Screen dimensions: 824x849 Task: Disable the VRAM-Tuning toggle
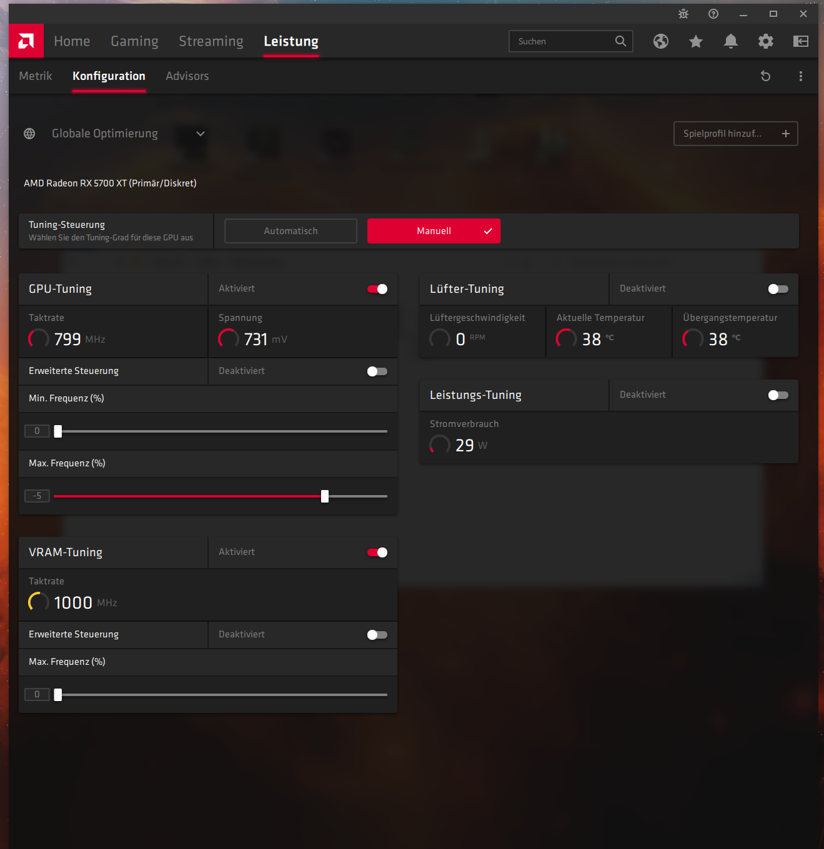377,552
